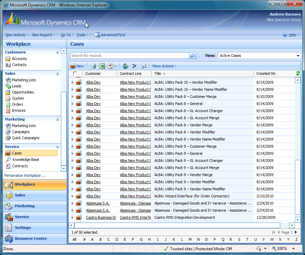Click the Workplace sidebar scrollbar down arrow
The image size is (305, 255).
64,169
